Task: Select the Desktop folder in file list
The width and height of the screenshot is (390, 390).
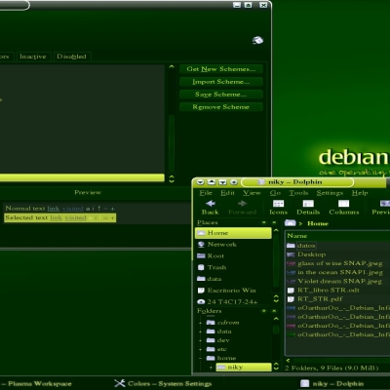Action: [306, 254]
